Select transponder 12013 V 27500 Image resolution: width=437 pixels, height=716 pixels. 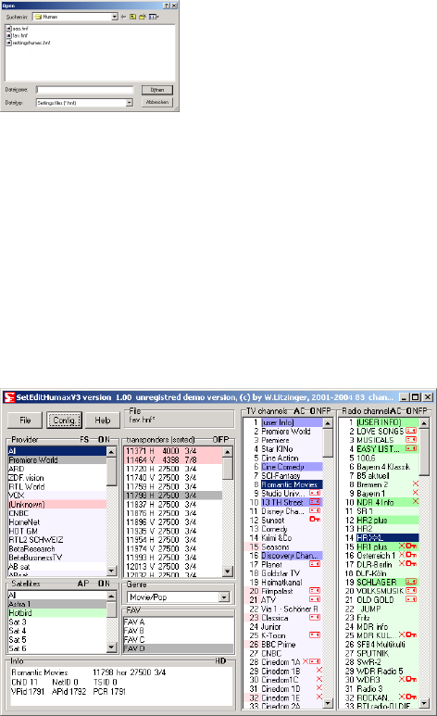coord(173,566)
